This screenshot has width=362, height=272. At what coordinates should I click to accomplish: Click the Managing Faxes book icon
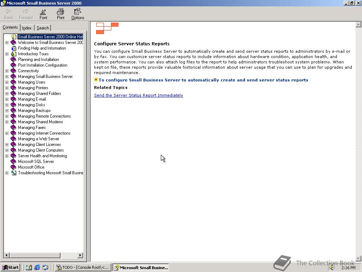[x=14, y=127]
